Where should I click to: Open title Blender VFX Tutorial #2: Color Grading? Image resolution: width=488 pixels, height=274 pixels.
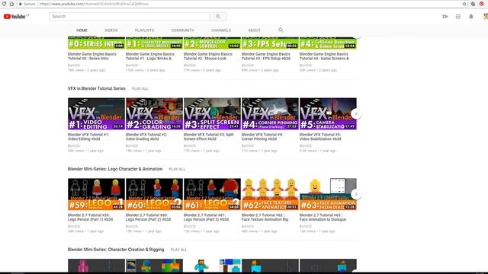coord(146,137)
